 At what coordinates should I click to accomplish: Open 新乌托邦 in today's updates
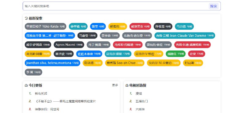tap(41, 94)
